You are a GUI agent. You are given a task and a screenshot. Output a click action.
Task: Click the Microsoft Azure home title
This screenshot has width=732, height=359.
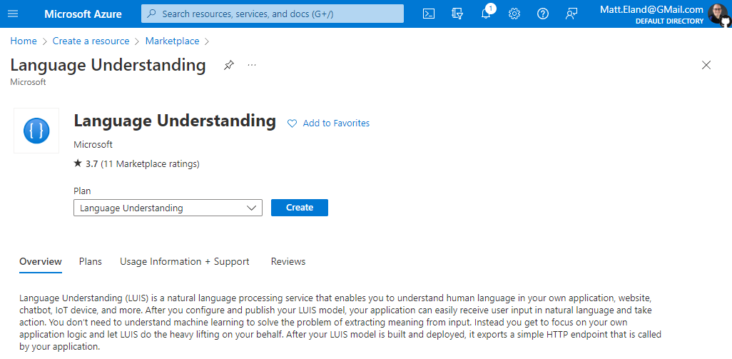click(x=83, y=14)
